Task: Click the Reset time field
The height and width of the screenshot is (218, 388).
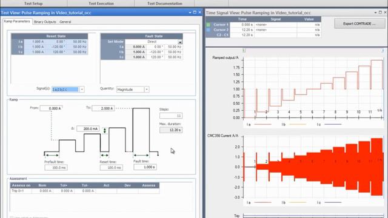Action: [x=112, y=168]
